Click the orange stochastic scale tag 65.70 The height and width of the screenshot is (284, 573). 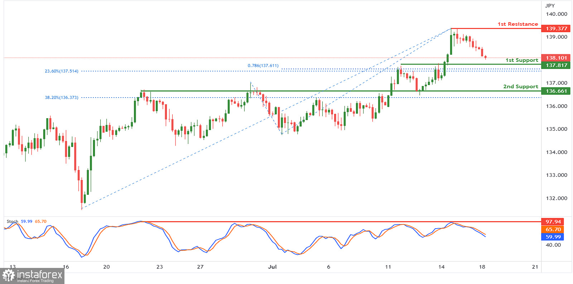click(553, 229)
